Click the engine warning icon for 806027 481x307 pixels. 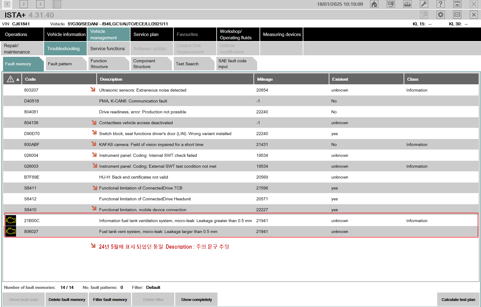point(11,231)
